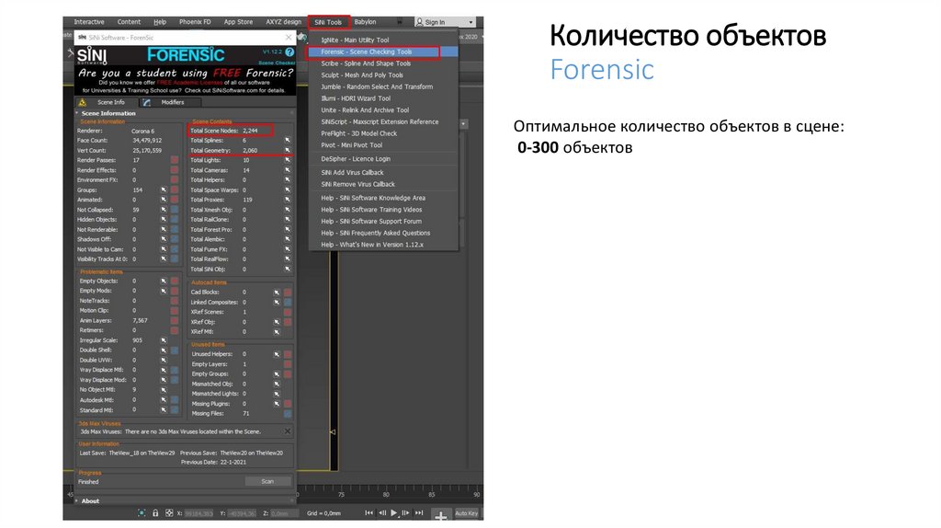Click select icon for Total Geometry row
Viewport: 941px width, 528px height.
[x=288, y=150]
